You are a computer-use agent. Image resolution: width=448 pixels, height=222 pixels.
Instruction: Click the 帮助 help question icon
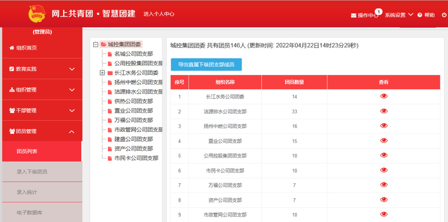click(420, 15)
